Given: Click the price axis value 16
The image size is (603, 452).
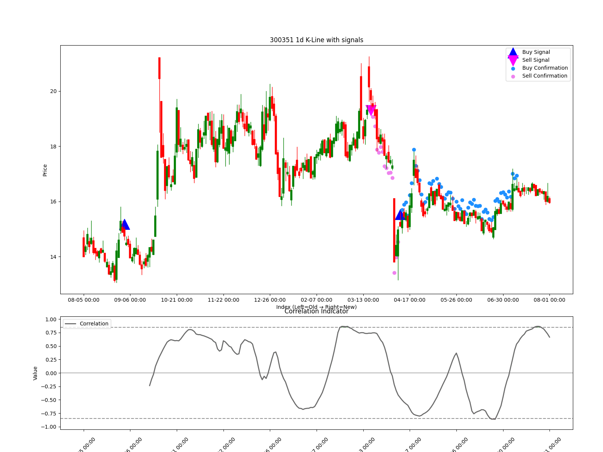Looking at the screenshot, I should (x=53, y=202).
